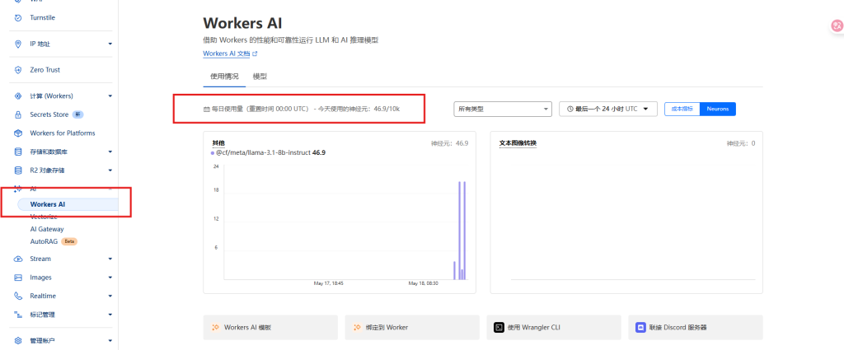Screen dimensions: 844x350
Task: Click the 管理帐户 gear icon
Action: [x=18, y=340]
